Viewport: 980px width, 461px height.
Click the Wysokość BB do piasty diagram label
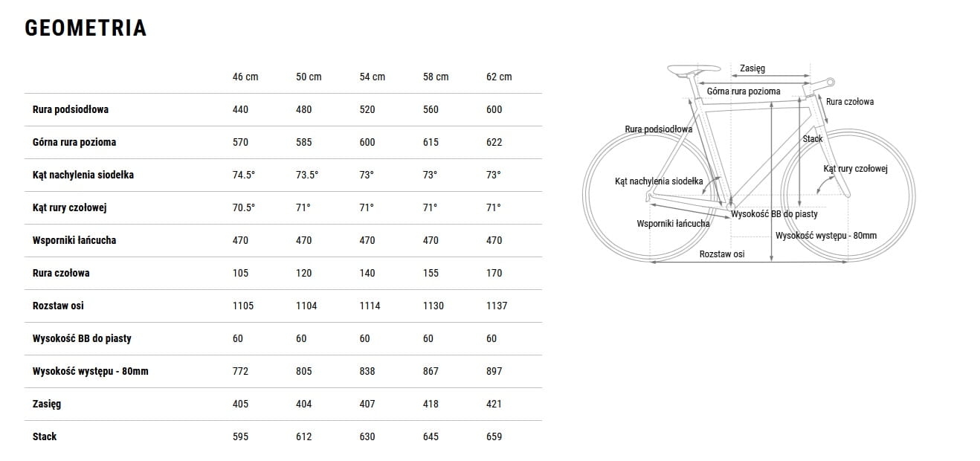click(x=774, y=214)
